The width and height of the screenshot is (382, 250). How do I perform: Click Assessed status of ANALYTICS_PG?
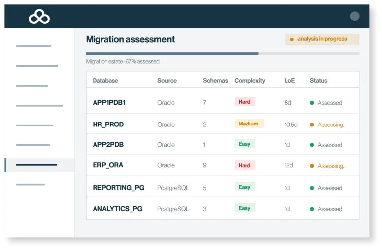(x=326, y=209)
